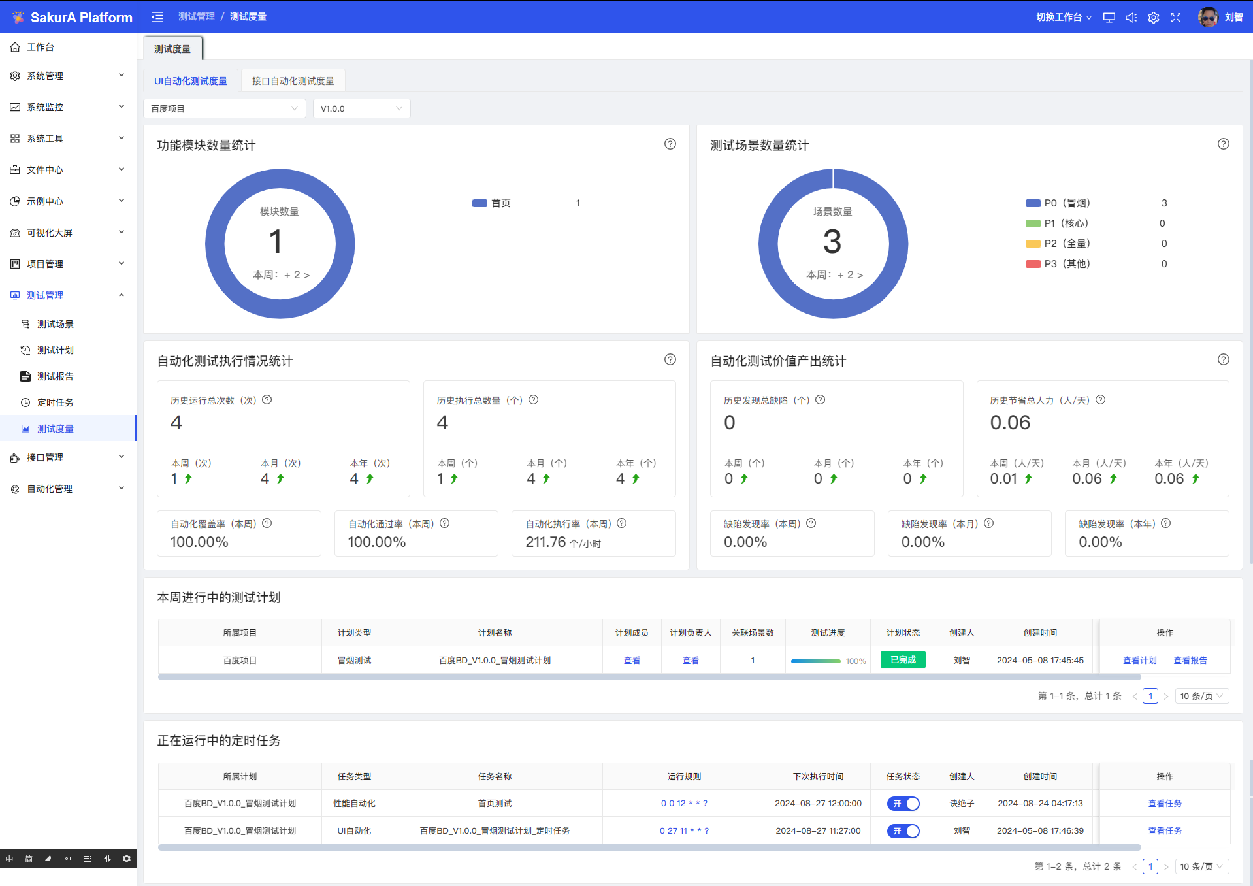Click the monitor screen icon in header

click(x=1109, y=18)
